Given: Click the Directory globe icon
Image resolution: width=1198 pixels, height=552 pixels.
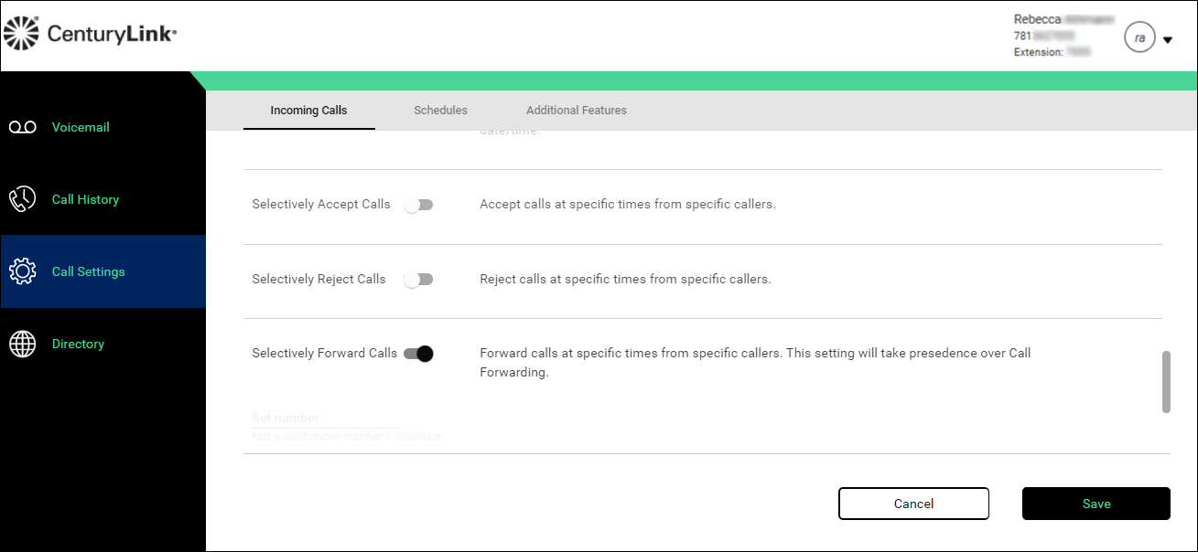Looking at the screenshot, I should coord(23,344).
